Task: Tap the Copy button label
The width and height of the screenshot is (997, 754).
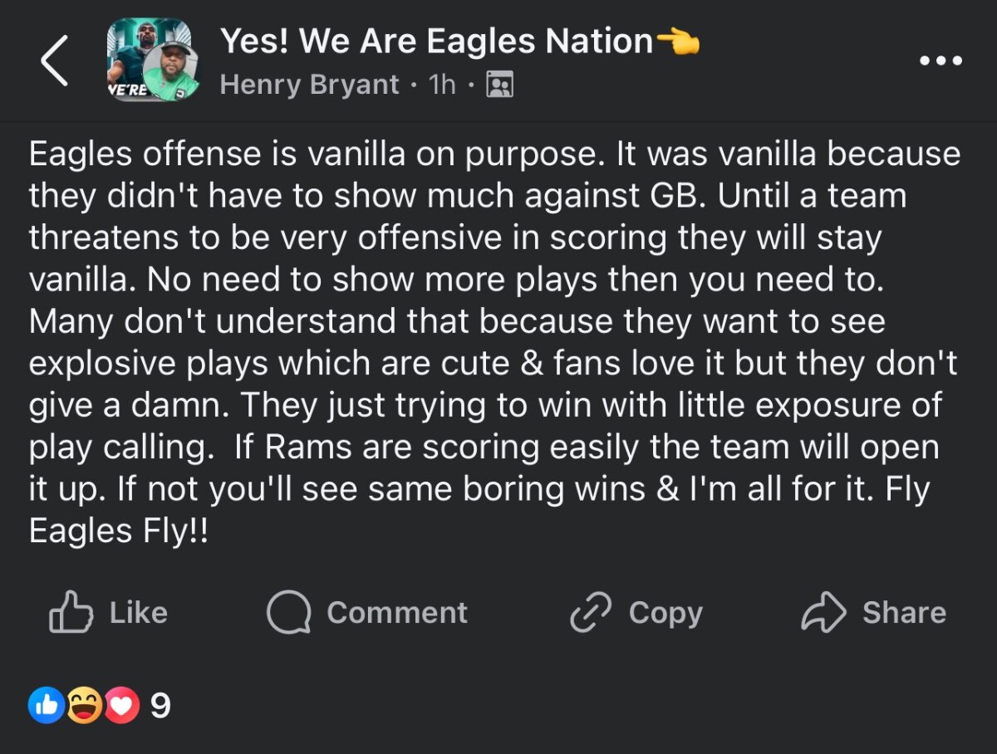Action: (x=665, y=613)
